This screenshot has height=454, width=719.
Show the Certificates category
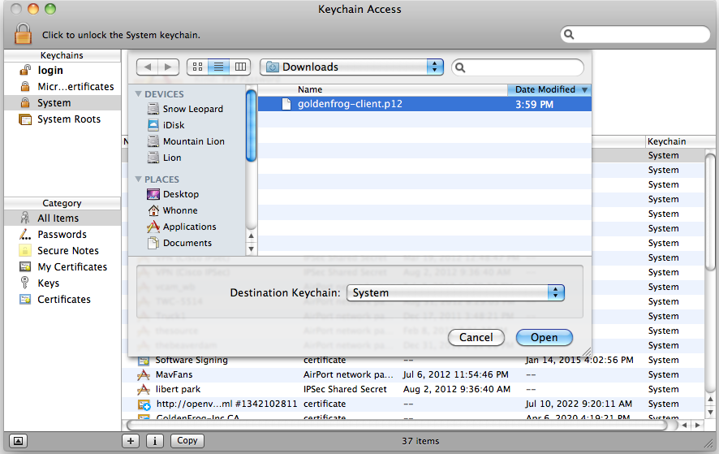point(62,300)
